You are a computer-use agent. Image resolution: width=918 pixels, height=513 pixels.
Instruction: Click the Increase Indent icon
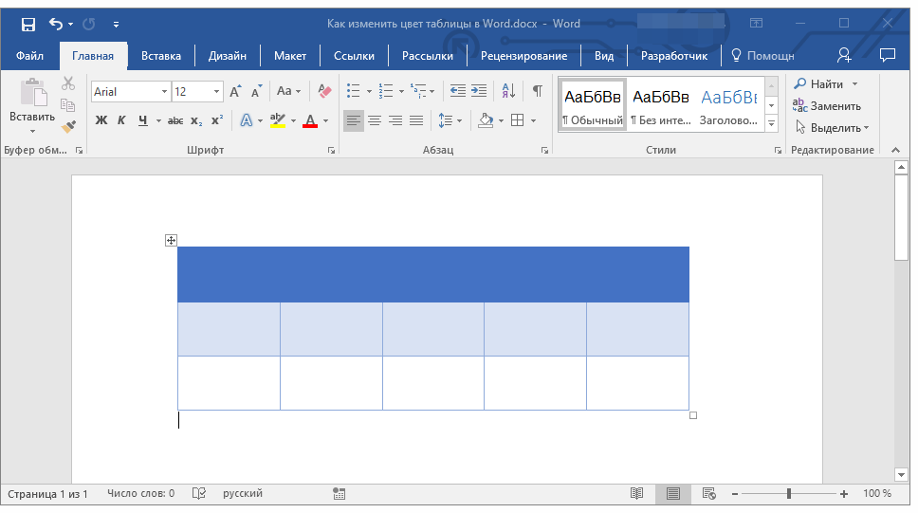click(x=479, y=91)
